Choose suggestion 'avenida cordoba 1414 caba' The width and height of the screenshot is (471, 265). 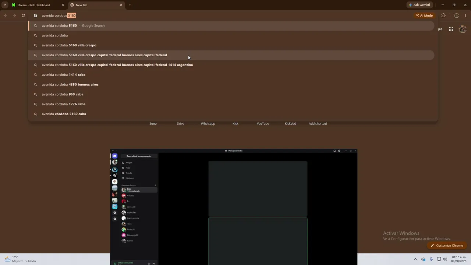click(x=231, y=75)
